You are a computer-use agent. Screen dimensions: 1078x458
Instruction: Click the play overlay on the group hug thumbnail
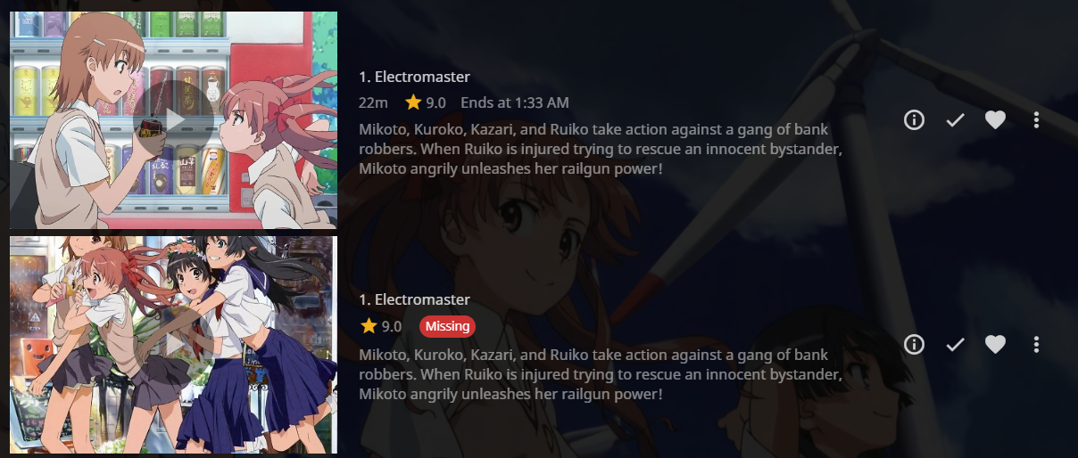tap(173, 344)
